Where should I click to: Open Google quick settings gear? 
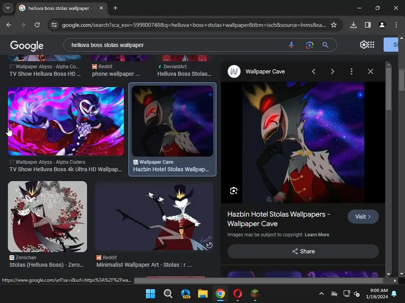[x=363, y=45]
